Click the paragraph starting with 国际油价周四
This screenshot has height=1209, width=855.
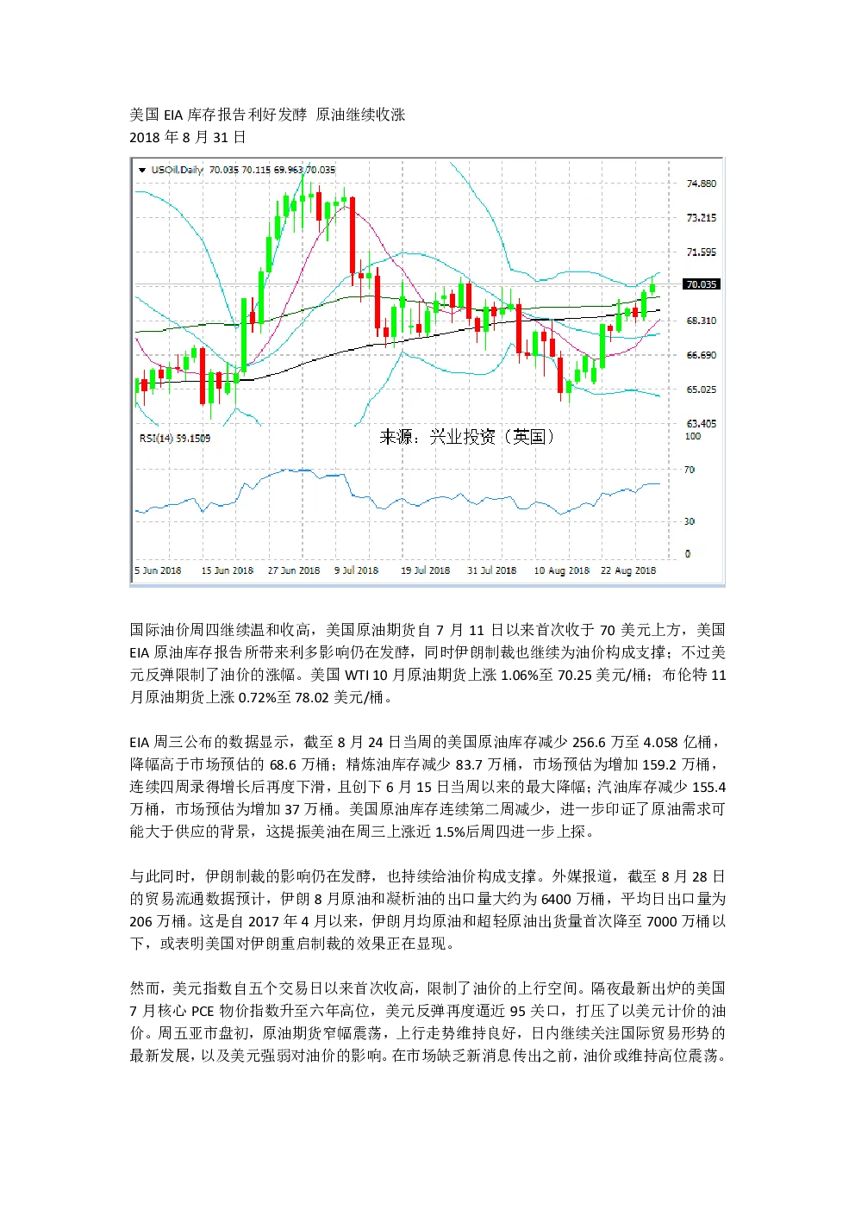(427, 664)
